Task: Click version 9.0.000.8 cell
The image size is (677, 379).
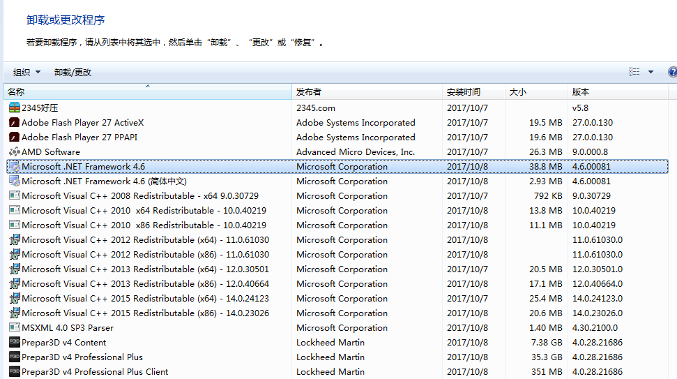Action: click(x=590, y=152)
